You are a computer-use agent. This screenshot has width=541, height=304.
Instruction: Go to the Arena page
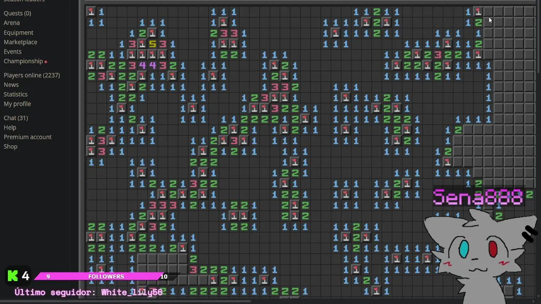tap(12, 23)
